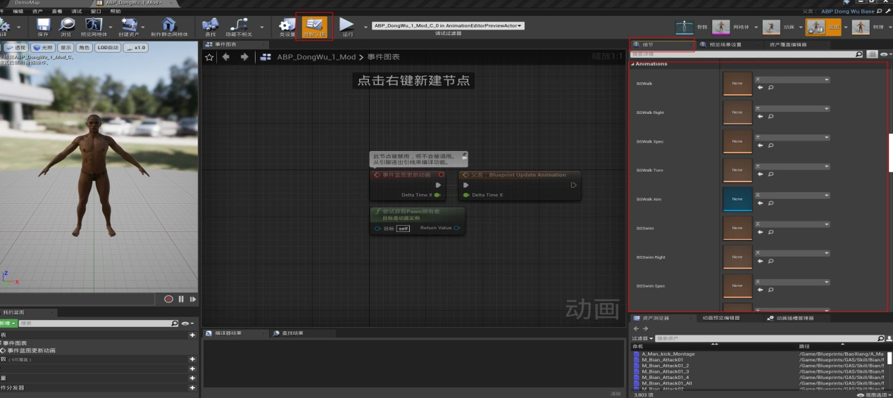Click 显示 show viewport button
Viewport: 893px width, 398px height.
pyautogui.click(x=65, y=48)
